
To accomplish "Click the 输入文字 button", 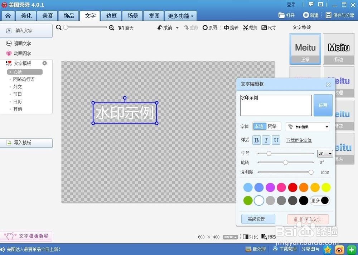I will tap(26, 30).
